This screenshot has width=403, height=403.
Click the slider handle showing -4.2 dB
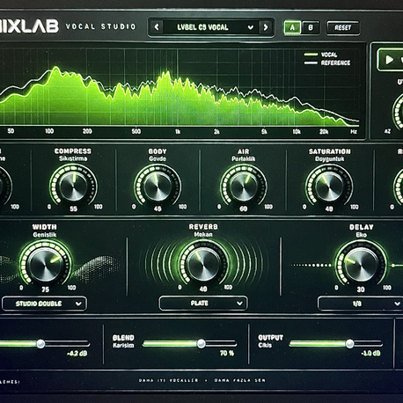pos(40,343)
